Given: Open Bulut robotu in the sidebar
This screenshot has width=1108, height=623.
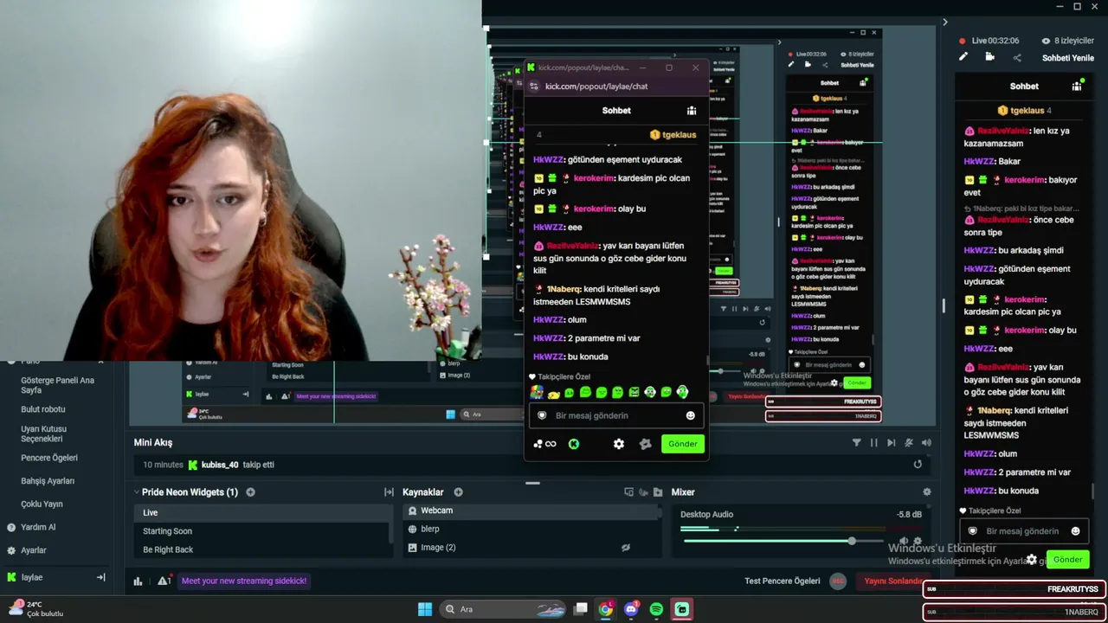Looking at the screenshot, I should coord(43,409).
